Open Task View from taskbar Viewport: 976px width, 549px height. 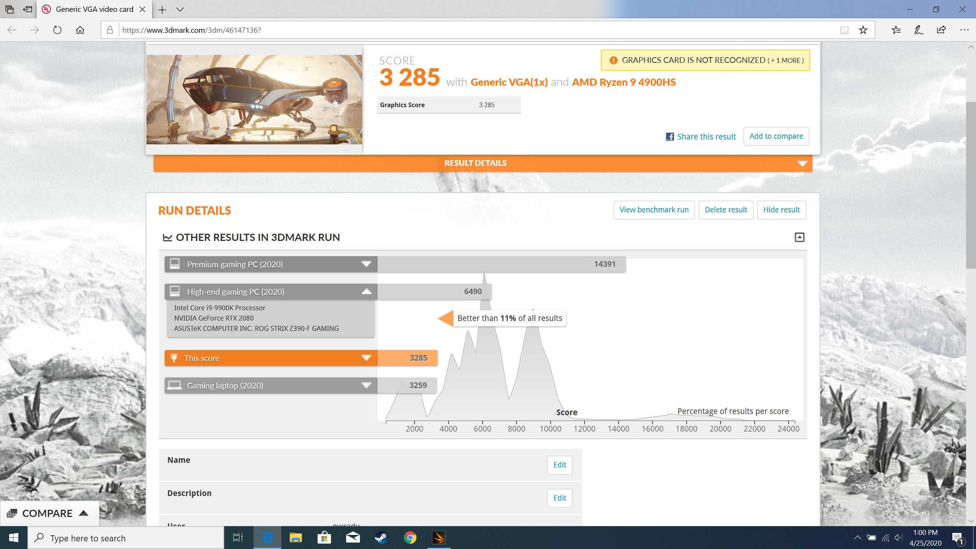point(238,538)
